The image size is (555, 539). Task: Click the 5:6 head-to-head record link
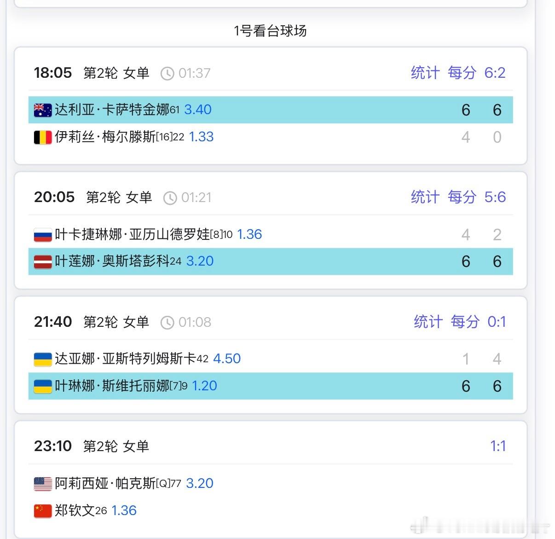(x=495, y=197)
